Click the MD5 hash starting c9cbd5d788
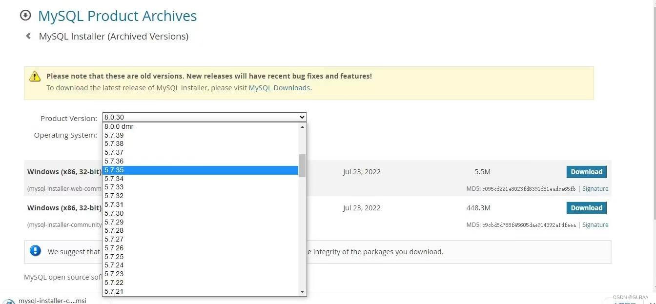The height and width of the screenshot is (304, 656). point(529,225)
